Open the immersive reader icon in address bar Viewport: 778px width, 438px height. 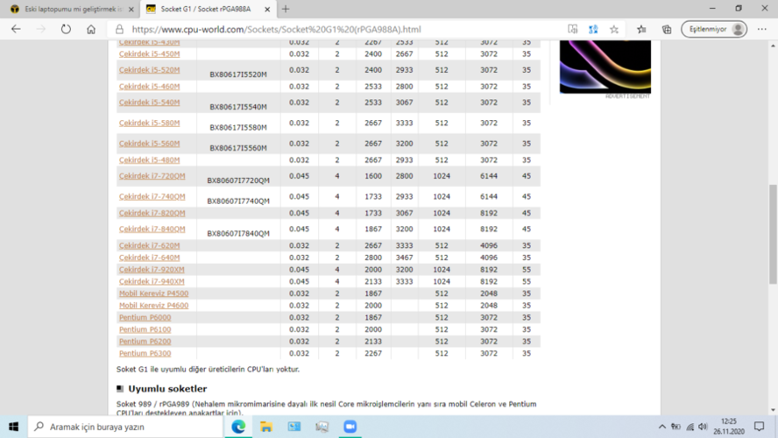(573, 29)
